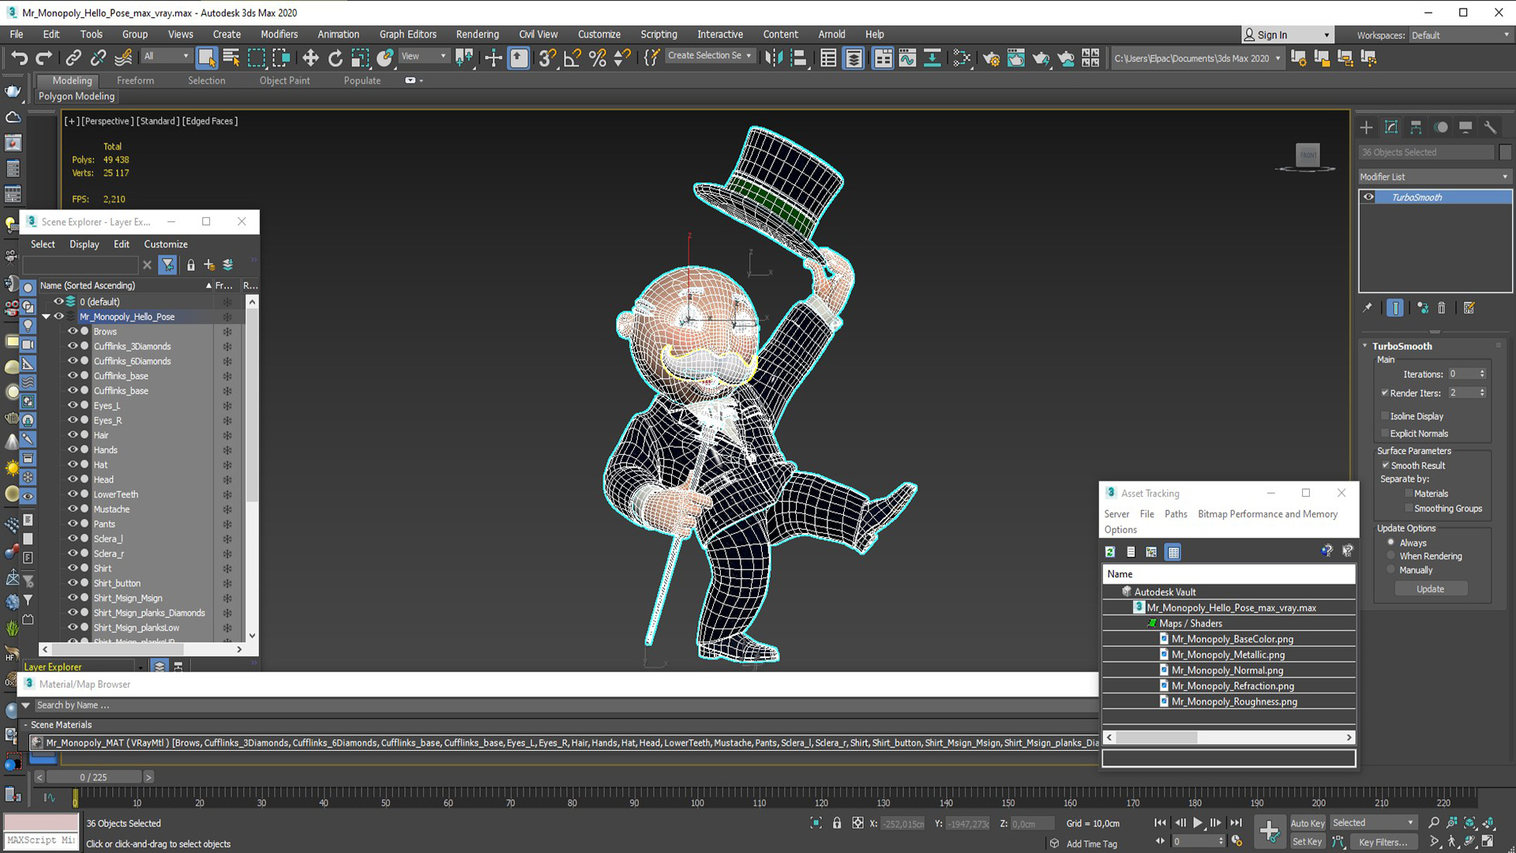This screenshot has width=1516, height=853.
Task: Open Select by Name dialog
Action: 231,58
